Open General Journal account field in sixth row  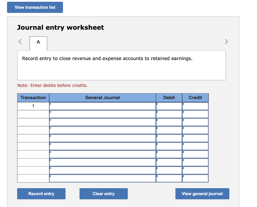click(103, 146)
